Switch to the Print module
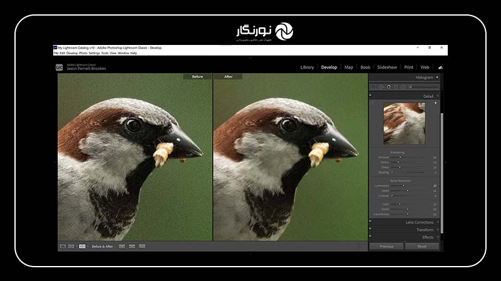The height and width of the screenshot is (281, 501). [409, 67]
